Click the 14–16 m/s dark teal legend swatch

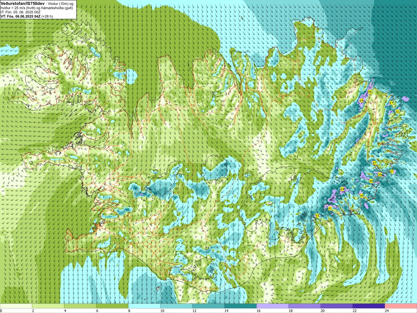tap(240, 306)
